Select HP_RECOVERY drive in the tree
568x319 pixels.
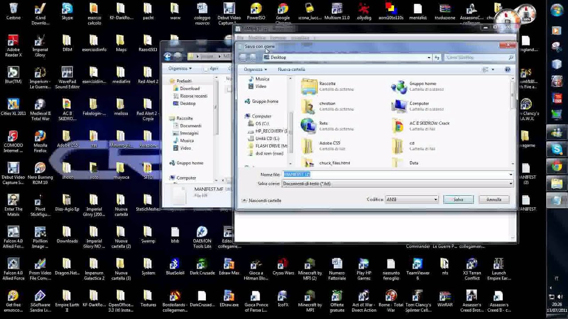[268, 131]
